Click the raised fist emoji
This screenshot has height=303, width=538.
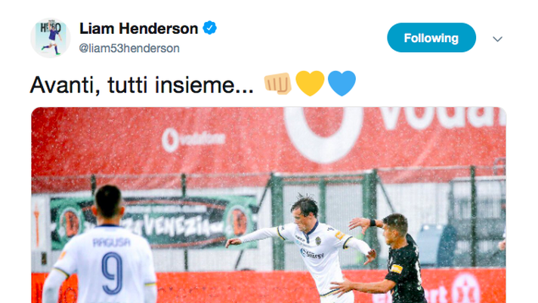tap(277, 84)
